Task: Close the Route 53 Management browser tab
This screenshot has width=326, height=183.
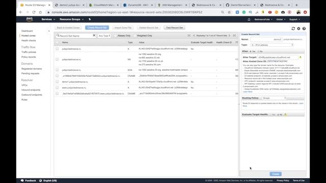Action: click(x=49, y=5)
